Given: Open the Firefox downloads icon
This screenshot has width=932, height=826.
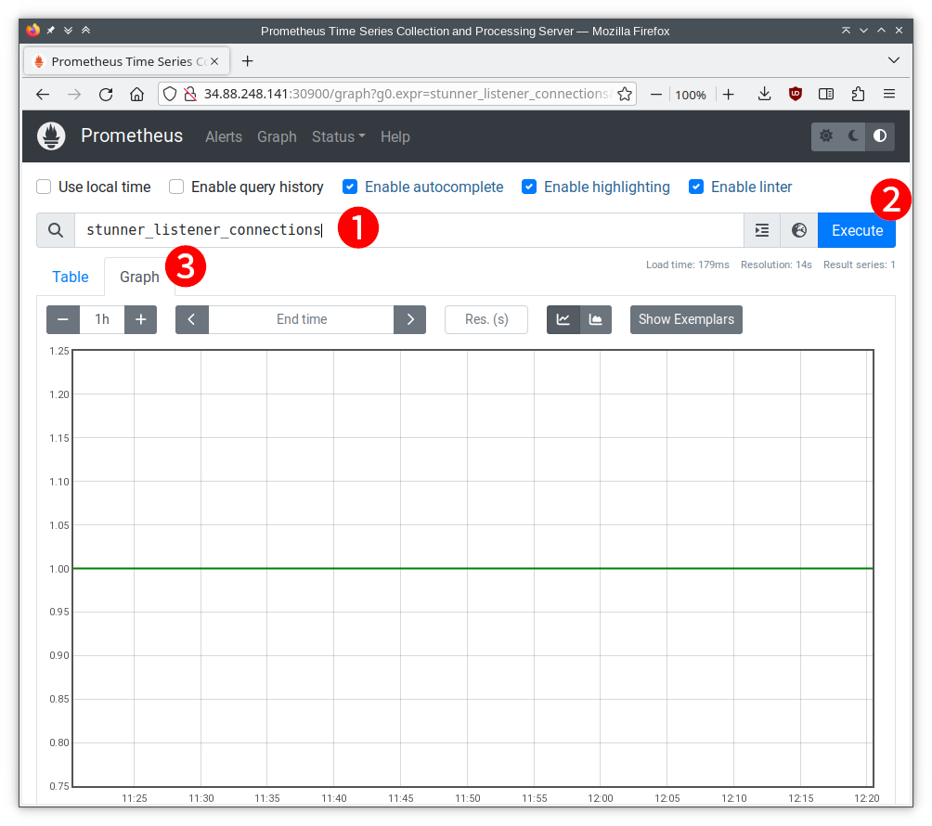Looking at the screenshot, I should (x=764, y=94).
